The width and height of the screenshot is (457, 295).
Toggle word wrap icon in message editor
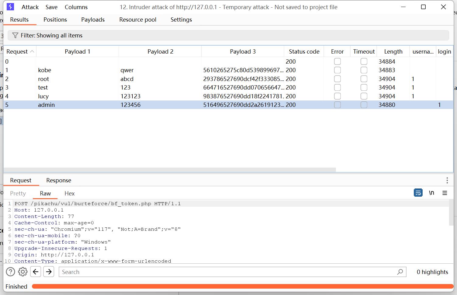(418, 193)
